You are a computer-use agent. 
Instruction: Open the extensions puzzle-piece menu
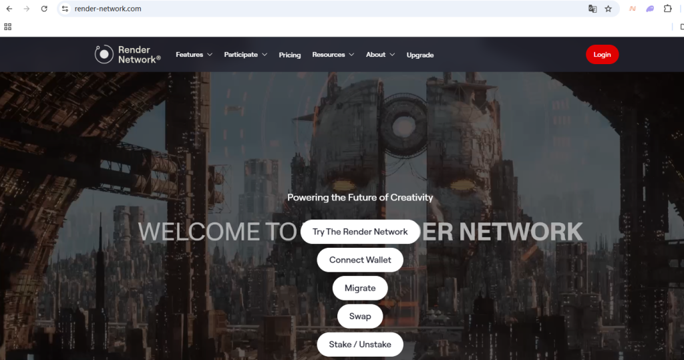tap(667, 9)
